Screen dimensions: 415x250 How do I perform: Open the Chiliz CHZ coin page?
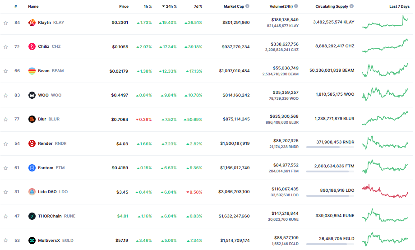click(49, 46)
